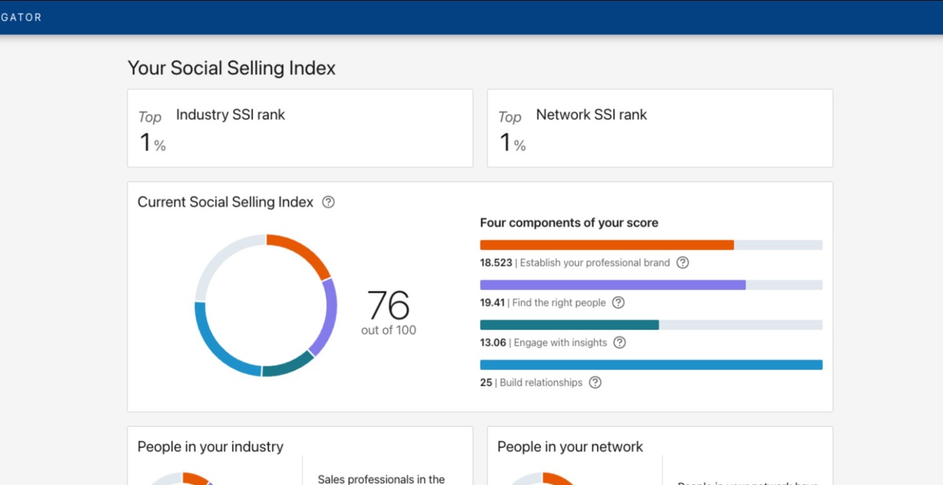Select the SSI donut chart
The image size is (943, 485).
click(x=265, y=305)
